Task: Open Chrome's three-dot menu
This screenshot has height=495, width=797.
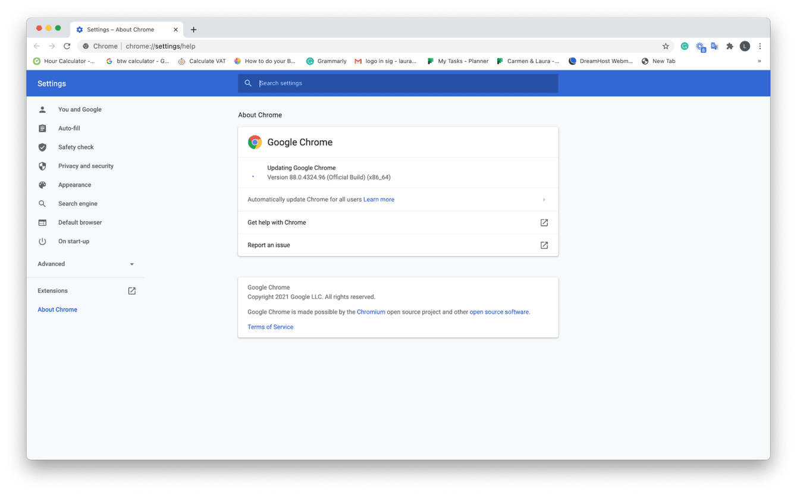Action: (760, 46)
